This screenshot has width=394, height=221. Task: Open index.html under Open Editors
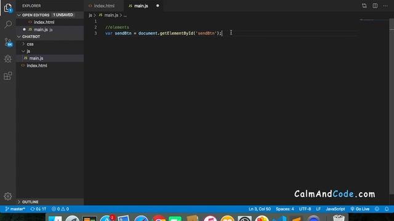point(44,22)
